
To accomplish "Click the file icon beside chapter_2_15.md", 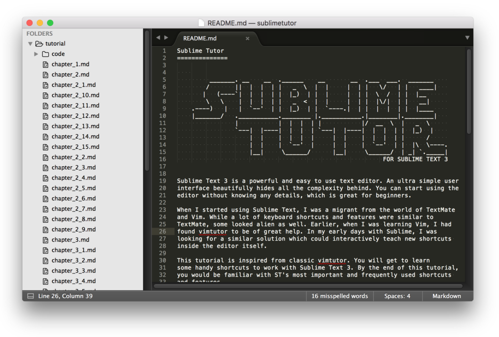I will (45, 147).
